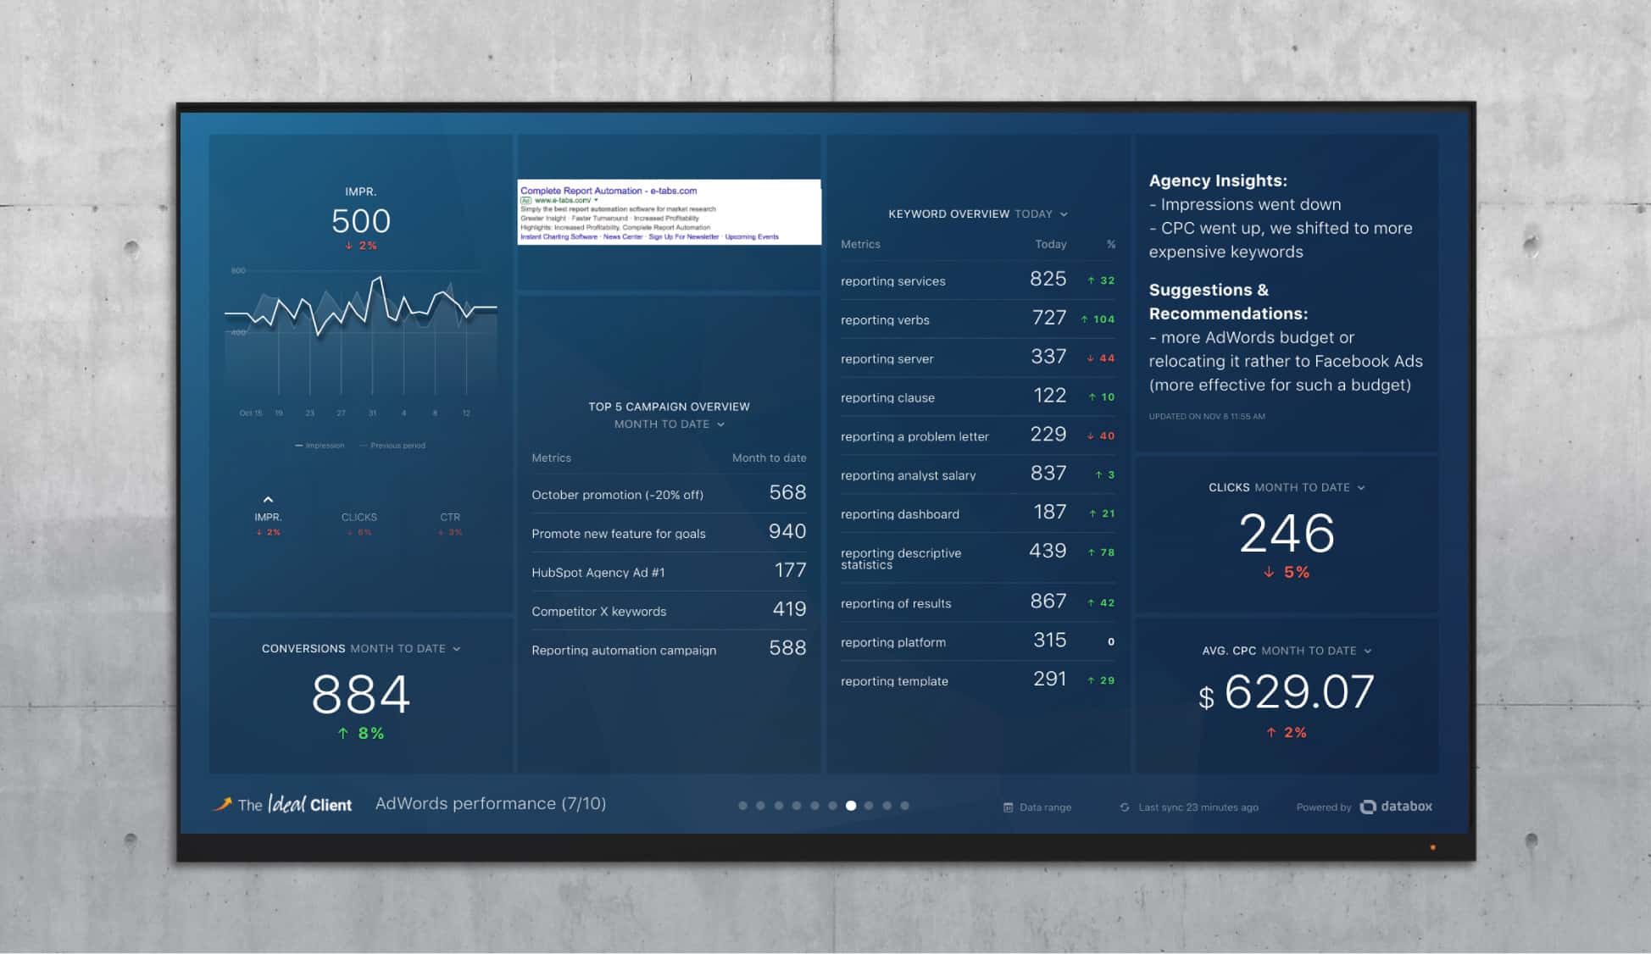This screenshot has width=1651, height=954.
Task: Open Avg. CPC Month to Date dropdown
Action: coord(1368,652)
